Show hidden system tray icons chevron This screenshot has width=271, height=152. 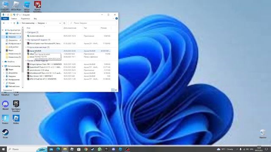coord(237,149)
